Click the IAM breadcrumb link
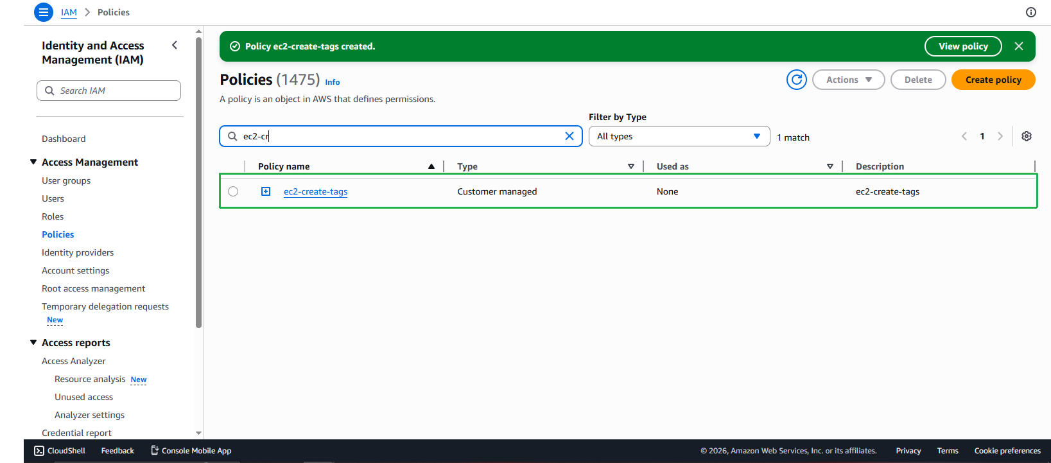 [x=69, y=12]
